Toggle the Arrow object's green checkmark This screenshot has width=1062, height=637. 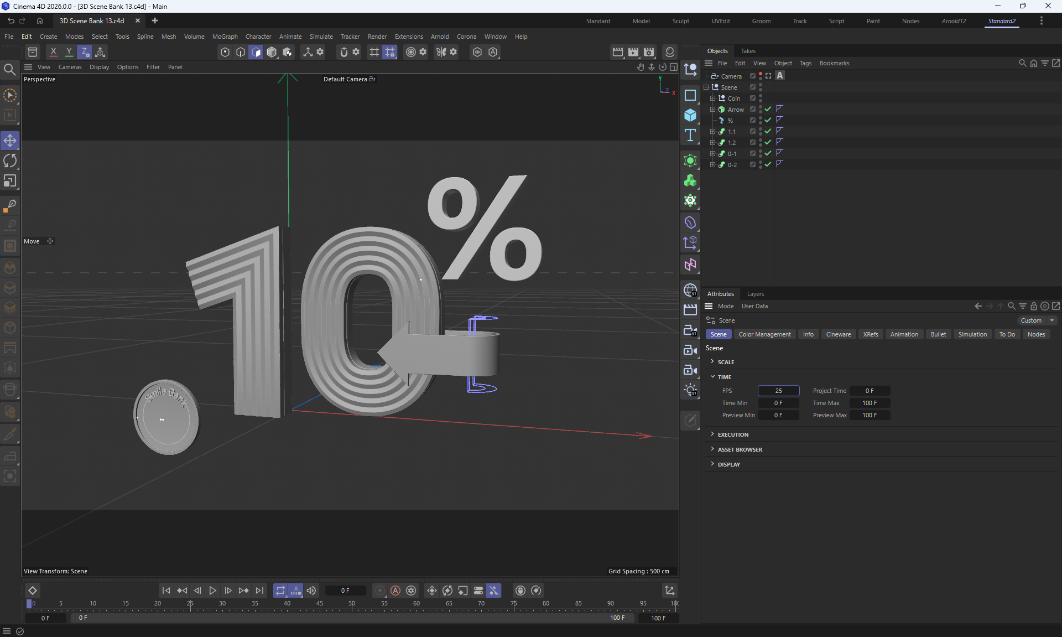click(768, 110)
